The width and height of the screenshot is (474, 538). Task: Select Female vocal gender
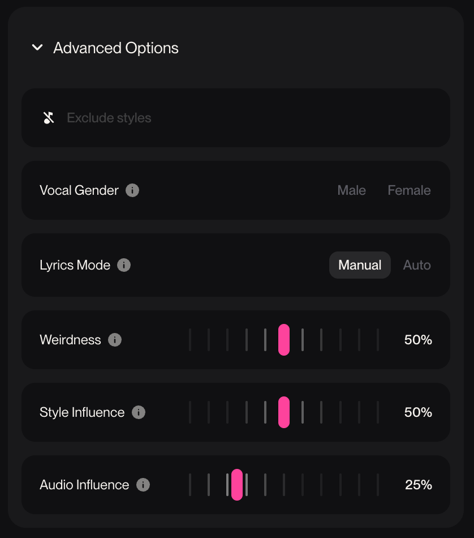pyautogui.click(x=409, y=190)
